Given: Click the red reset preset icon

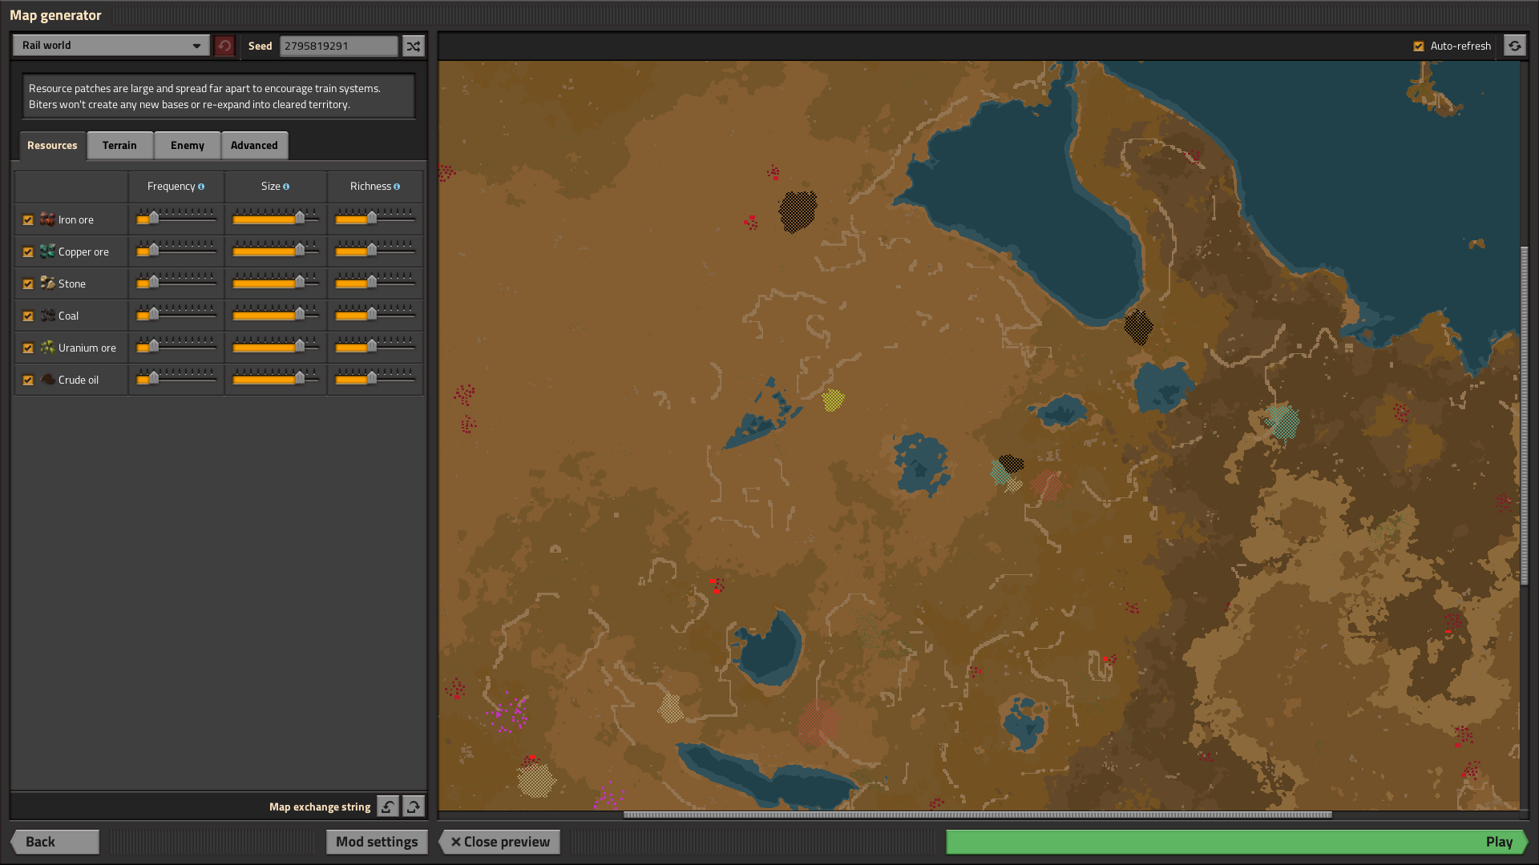Looking at the screenshot, I should click(x=224, y=46).
